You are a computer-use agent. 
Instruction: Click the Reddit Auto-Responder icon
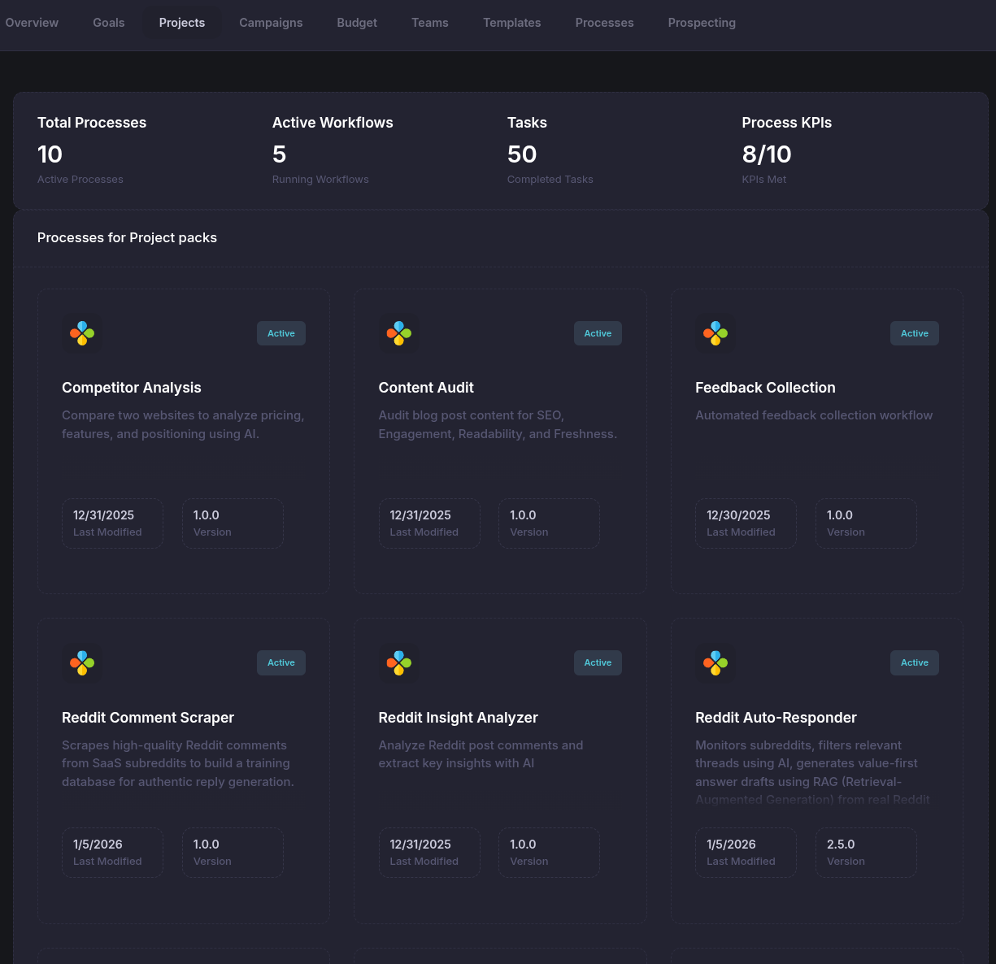(715, 662)
